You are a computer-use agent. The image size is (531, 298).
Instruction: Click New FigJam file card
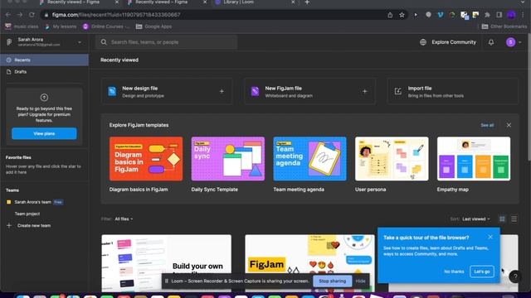coord(309,91)
